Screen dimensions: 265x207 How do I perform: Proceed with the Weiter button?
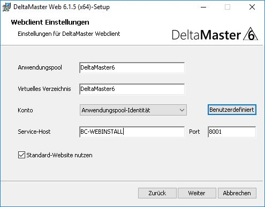coord(197,193)
